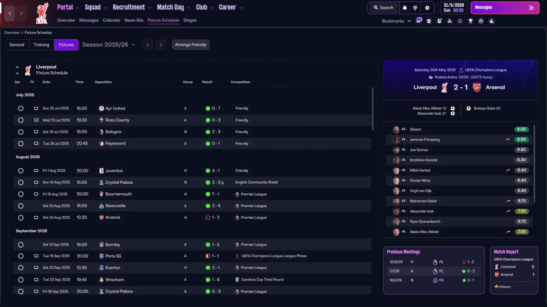Open the Club dropdown menu
The image size is (547, 307).
coord(205,7)
